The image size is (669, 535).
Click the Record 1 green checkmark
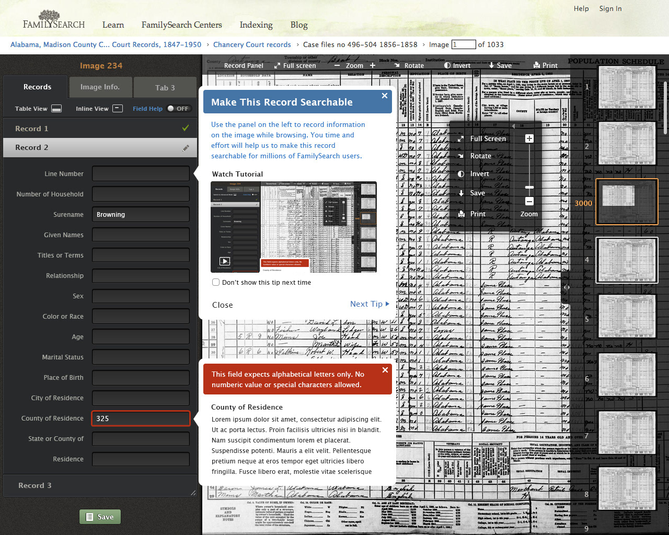(x=185, y=128)
